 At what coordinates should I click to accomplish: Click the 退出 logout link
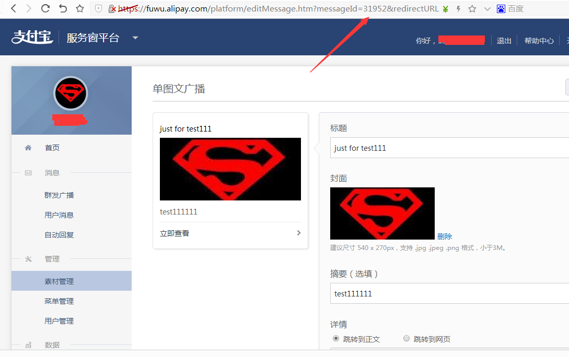(504, 41)
